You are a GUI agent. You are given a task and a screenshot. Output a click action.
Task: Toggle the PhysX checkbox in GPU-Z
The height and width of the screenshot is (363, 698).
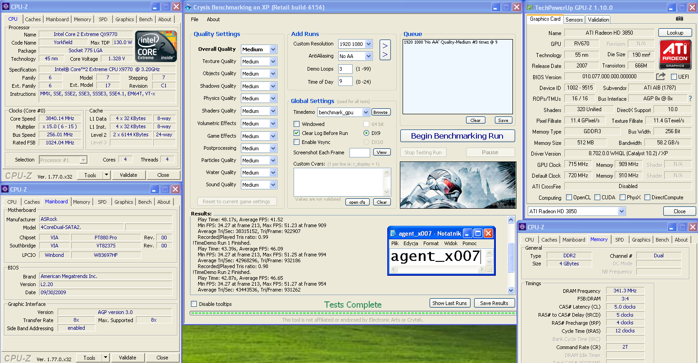click(x=622, y=197)
